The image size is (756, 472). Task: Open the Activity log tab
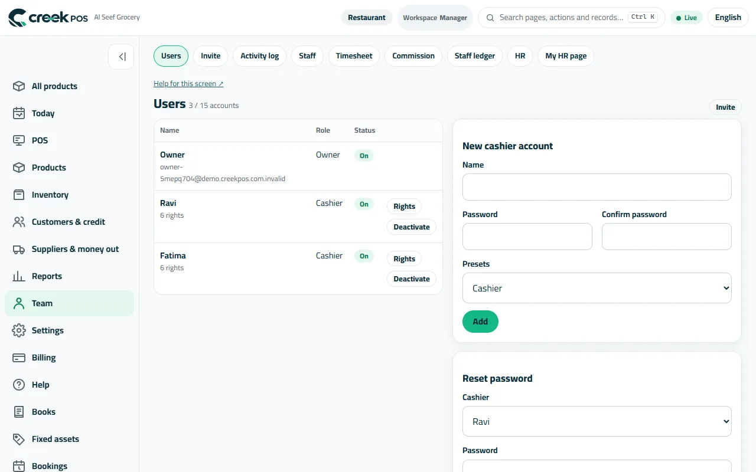(x=260, y=56)
